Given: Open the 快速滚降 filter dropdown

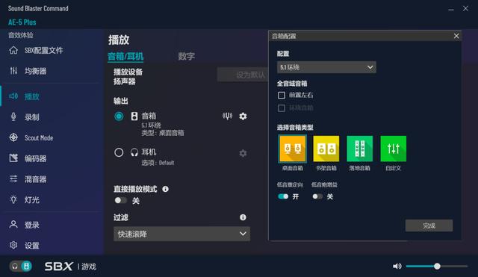Looking at the screenshot, I should [x=181, y=234].
